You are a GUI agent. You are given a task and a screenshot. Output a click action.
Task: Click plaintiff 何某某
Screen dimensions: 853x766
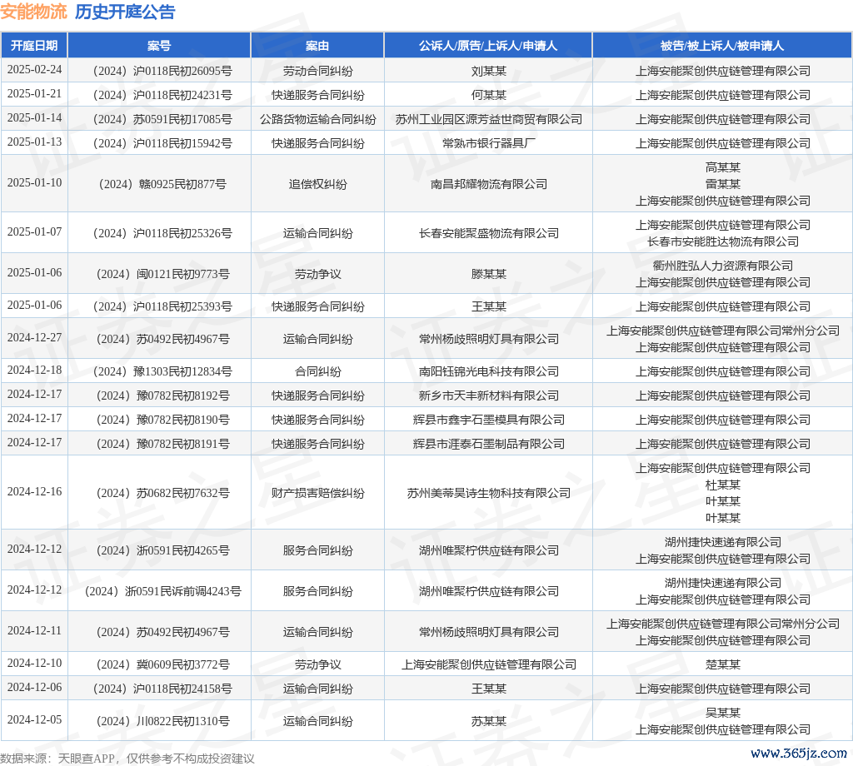(488, 95)
